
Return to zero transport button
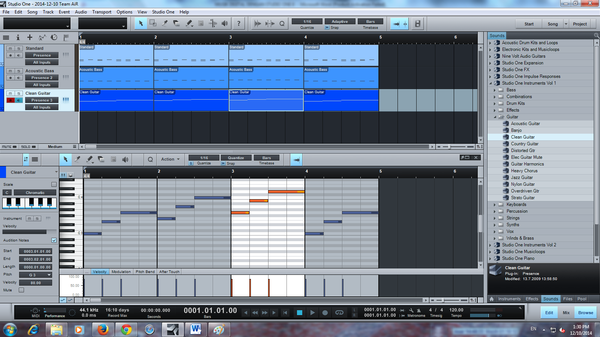coord(285,312)
